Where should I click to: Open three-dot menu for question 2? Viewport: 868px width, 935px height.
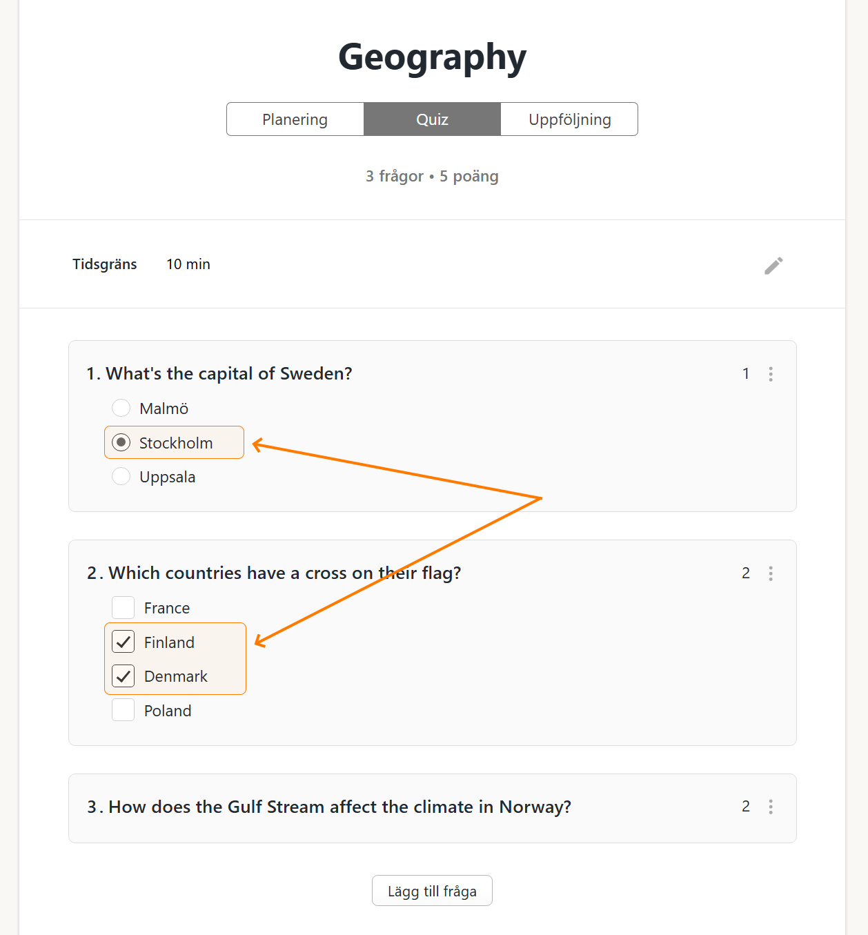pyautogui.click(x=771, y=573)
